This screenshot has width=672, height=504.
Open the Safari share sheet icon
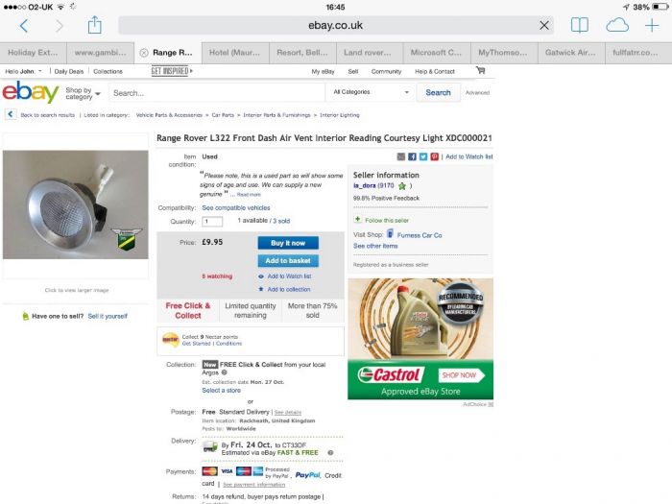point(94,25)
